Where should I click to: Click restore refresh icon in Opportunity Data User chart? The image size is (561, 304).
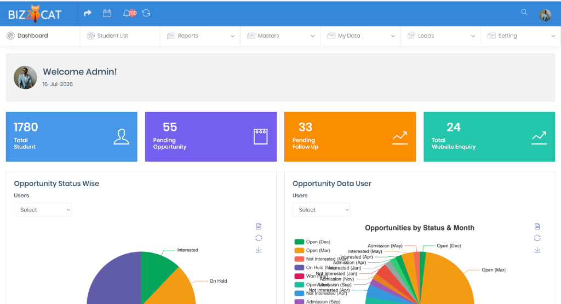click(x=537, y=238)
